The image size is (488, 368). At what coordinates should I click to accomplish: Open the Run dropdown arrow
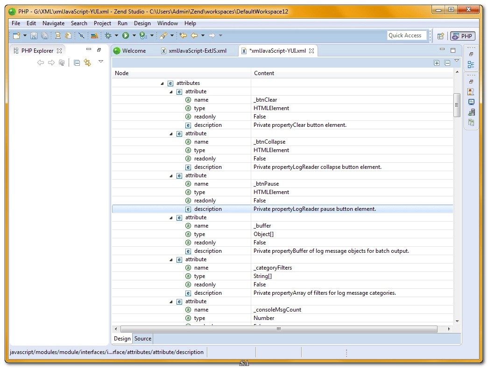coord(134,36)
